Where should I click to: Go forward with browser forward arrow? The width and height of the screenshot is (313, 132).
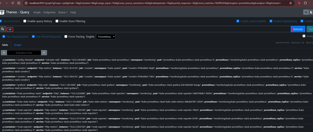[7, 3]
